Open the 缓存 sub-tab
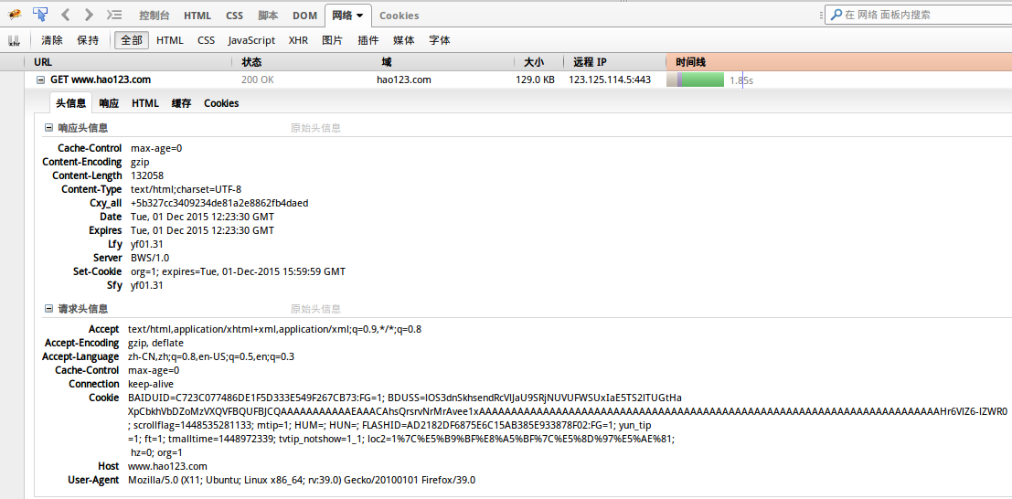 point(181,103)
